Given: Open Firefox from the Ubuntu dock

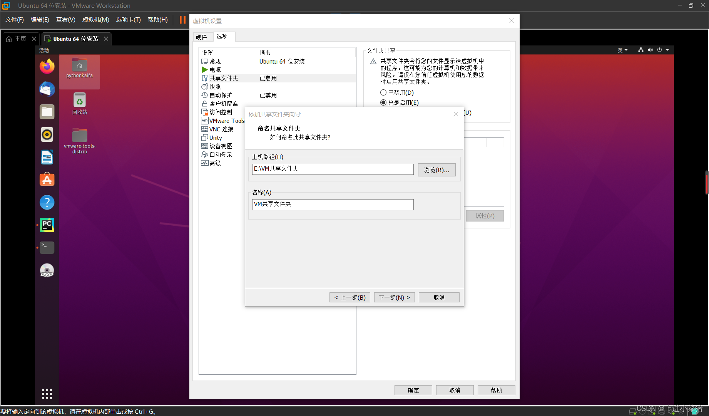Looking at the screenshot, I should 47,66.
